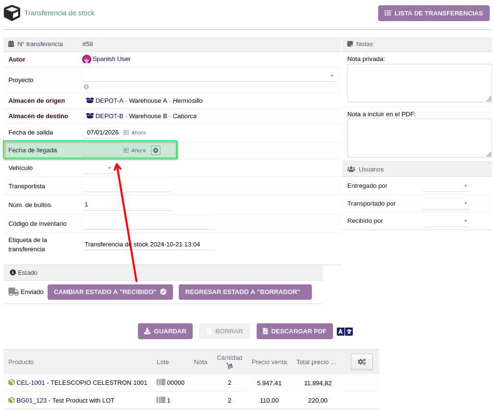Screen dimensions: 494x416
Task: Set Fecha de llegada to Ahora
Action: 135,150
